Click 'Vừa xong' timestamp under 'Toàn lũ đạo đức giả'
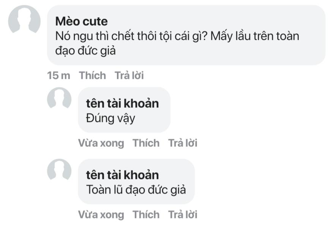 click(x=101, y=214)
